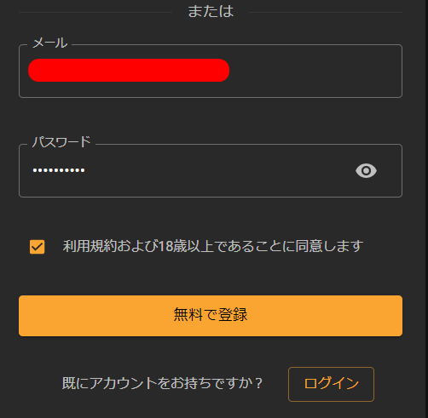Click the divider line right of または

tap(326, 12)
